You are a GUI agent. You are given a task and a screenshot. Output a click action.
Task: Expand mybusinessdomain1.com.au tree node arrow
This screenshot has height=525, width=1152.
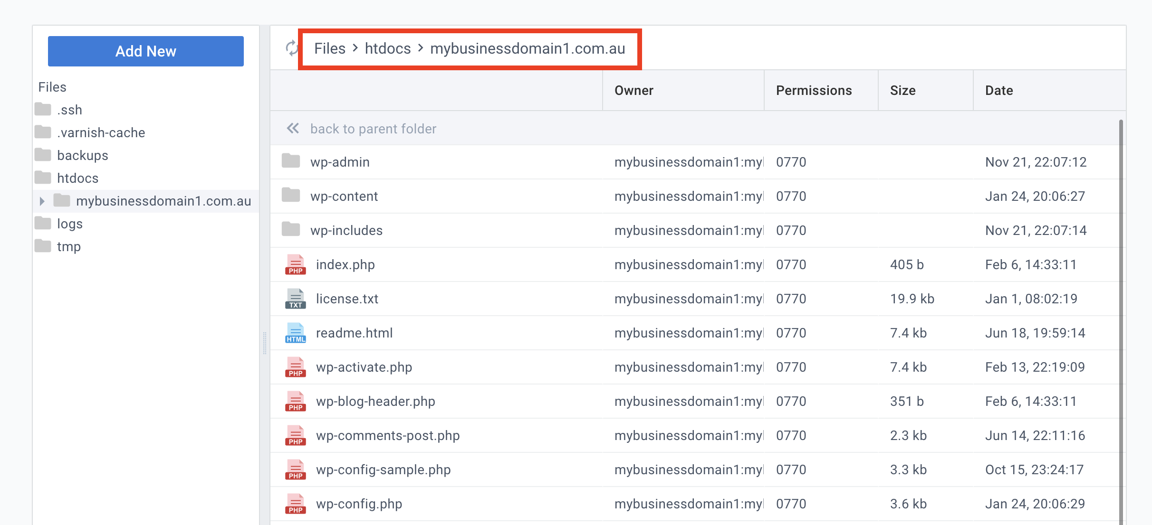[x=42, y=201]
